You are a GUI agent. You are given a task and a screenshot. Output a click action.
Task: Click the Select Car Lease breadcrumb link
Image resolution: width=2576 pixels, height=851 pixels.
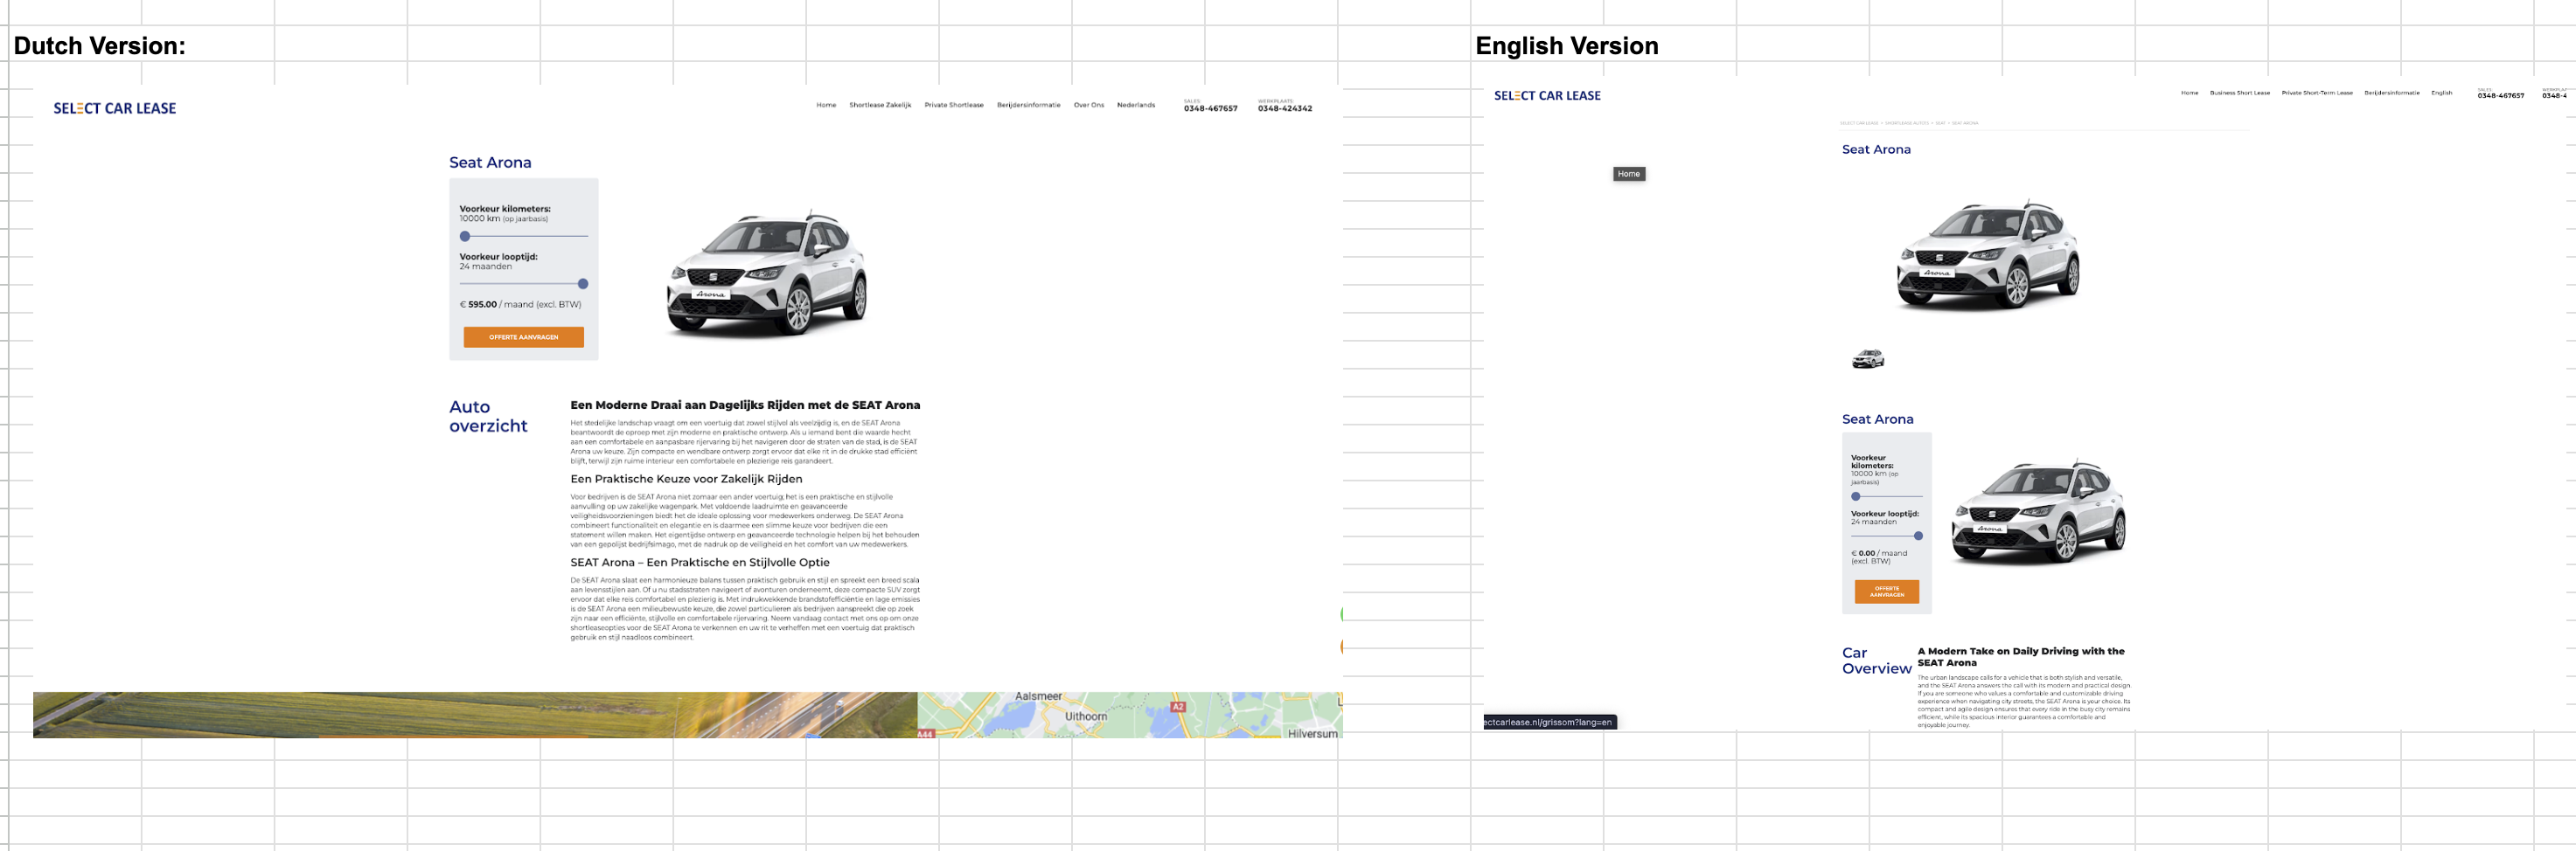coord(1859,124)
